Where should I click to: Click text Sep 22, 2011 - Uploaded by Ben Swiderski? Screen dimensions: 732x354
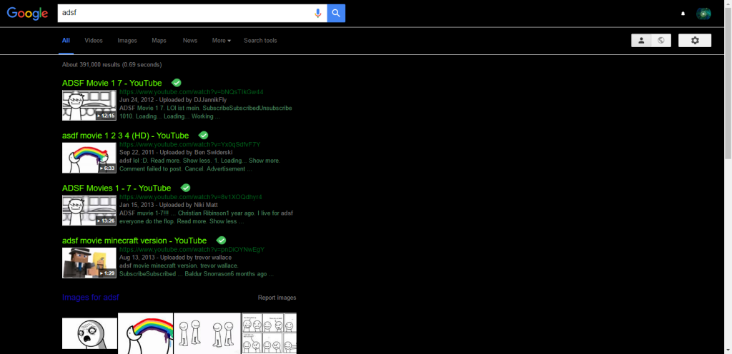(x=176, y=152)
